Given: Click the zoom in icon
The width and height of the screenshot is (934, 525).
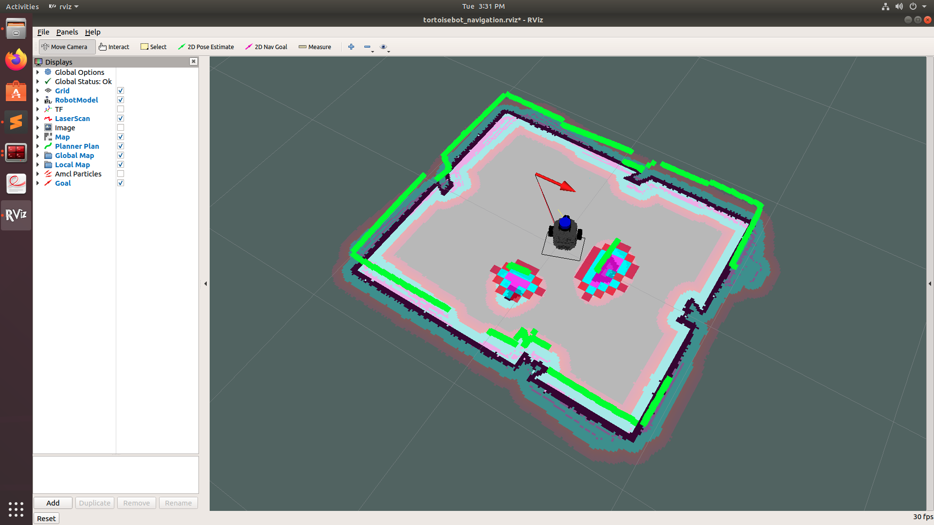Looking at the screenshot, I should coord(352,47).
